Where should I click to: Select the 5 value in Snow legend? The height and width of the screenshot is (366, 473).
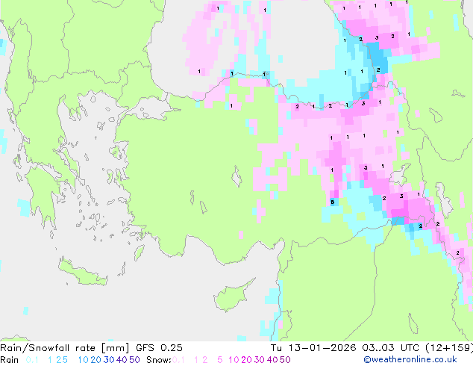[220, 360]
